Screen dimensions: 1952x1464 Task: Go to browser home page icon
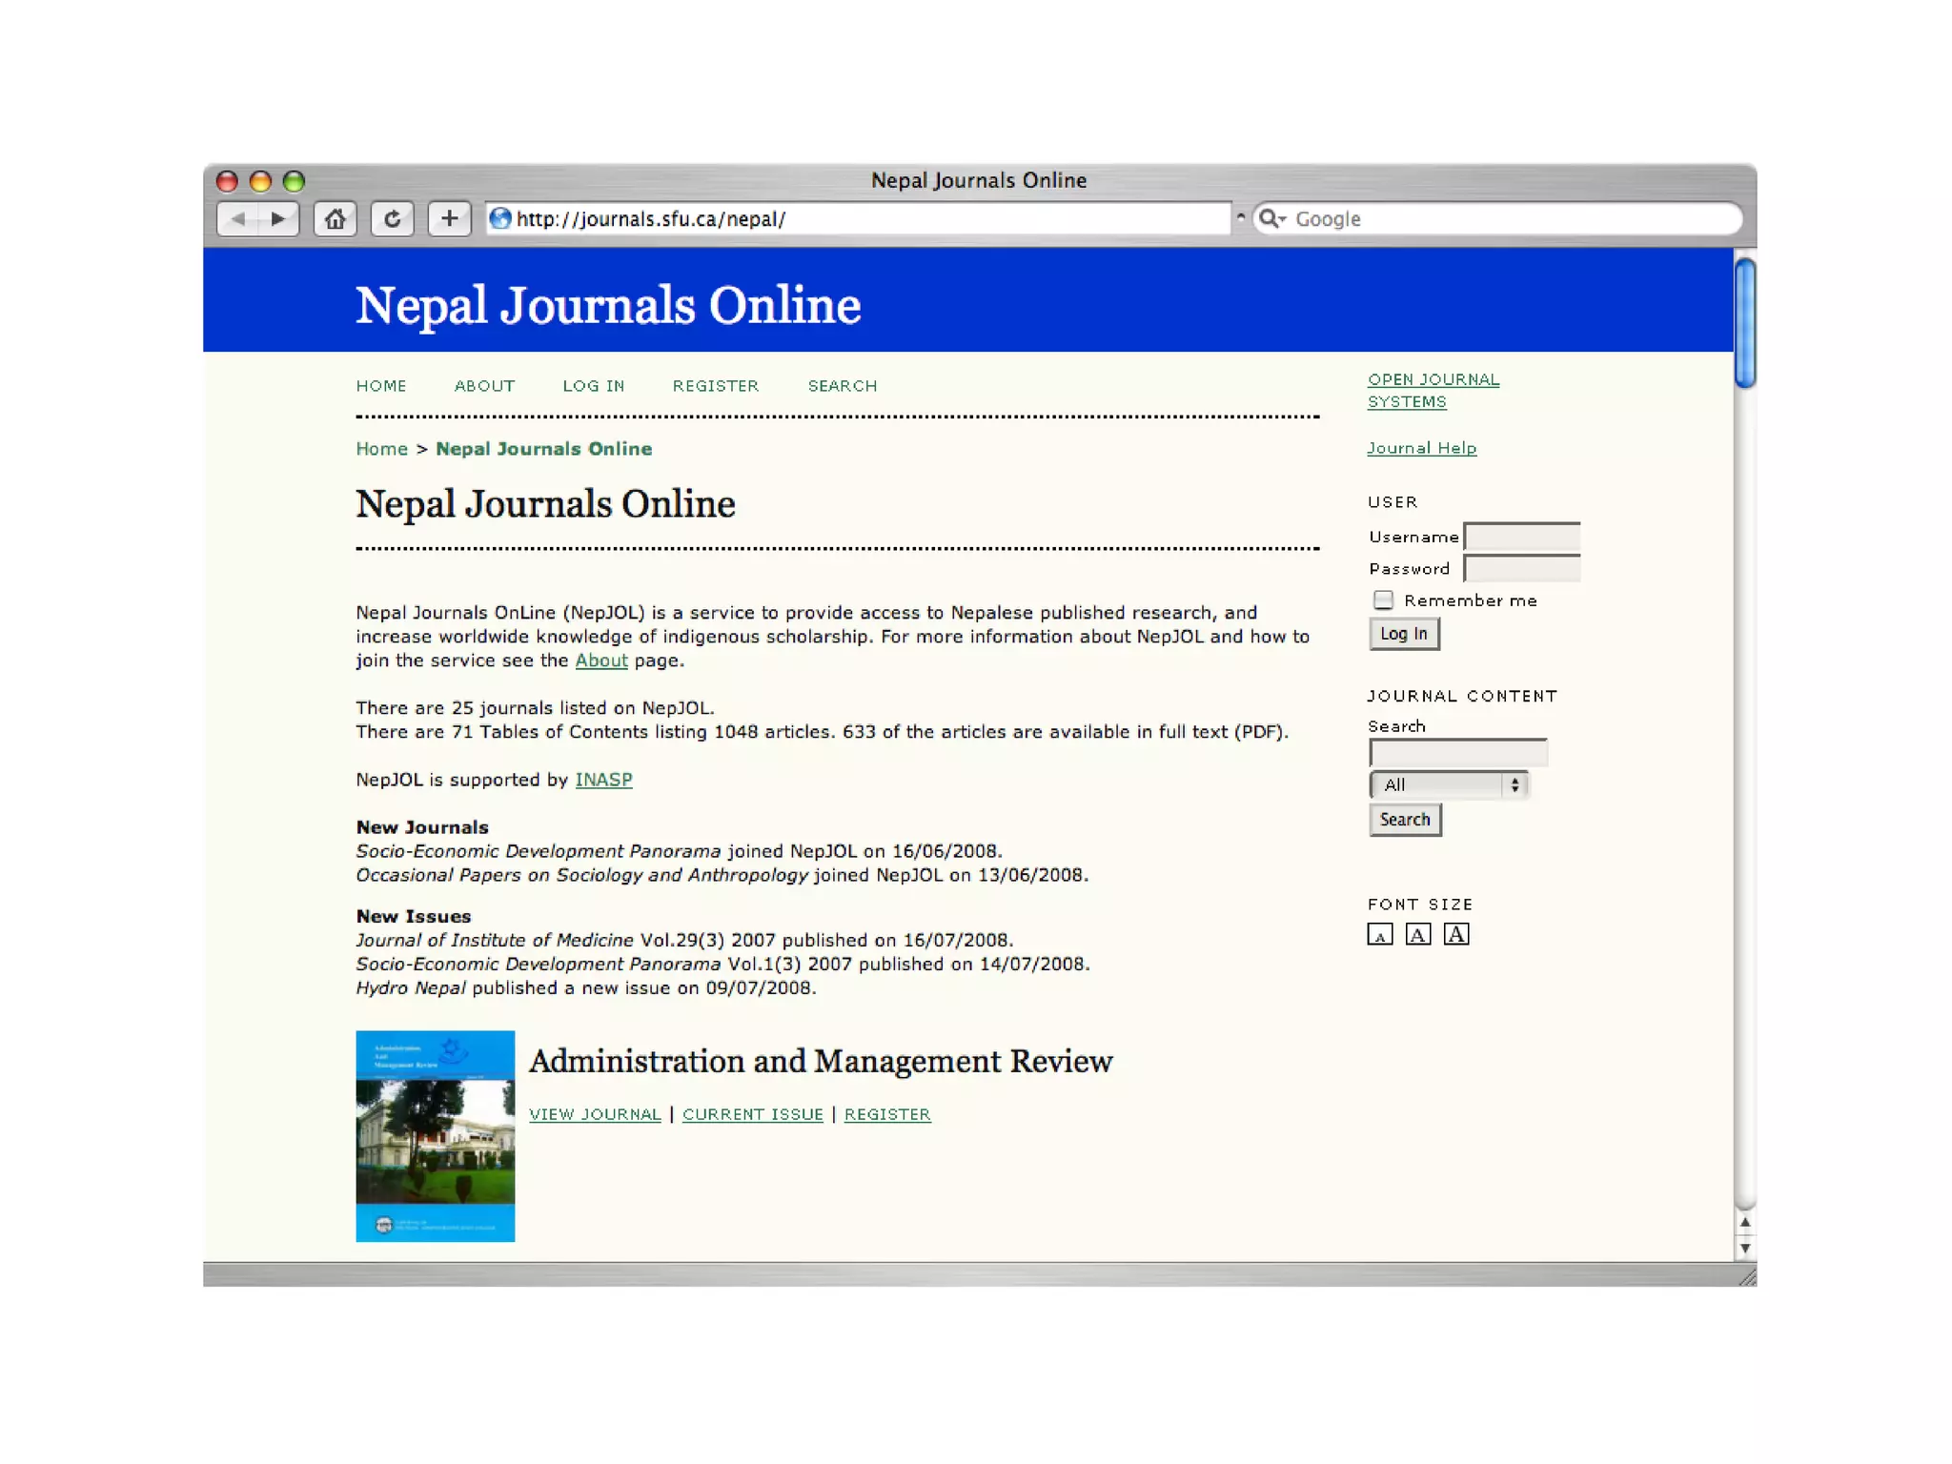(x=335, y=219)
